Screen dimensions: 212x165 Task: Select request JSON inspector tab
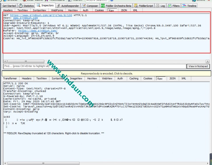[124, 10]
